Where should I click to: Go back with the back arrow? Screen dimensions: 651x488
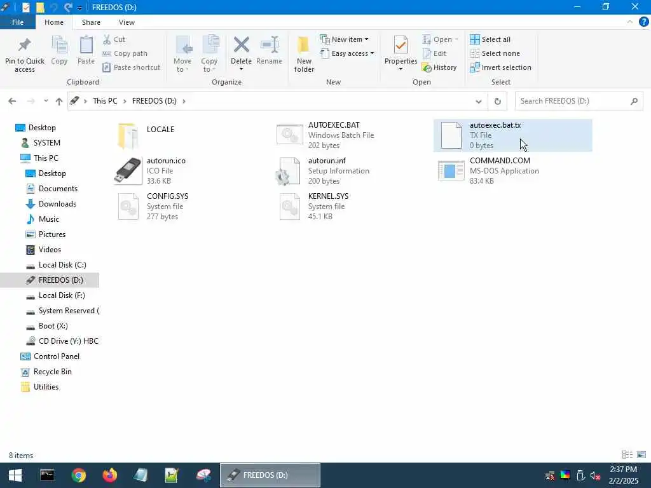pos(12,101)
